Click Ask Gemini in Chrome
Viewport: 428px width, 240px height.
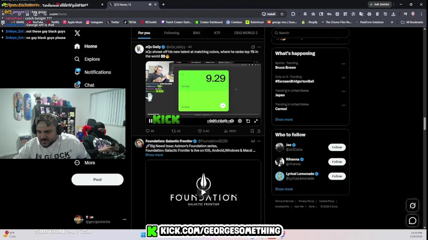(x=379, y=4)
